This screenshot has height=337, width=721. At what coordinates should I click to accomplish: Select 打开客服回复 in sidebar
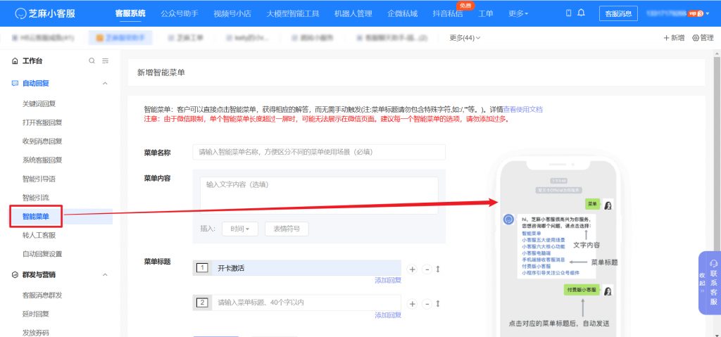(42, 122)
